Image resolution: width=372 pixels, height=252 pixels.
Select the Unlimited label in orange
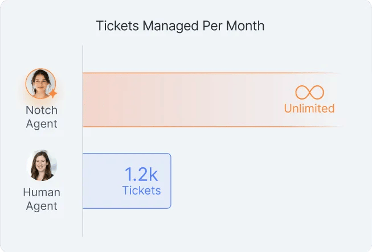[x=309, y=109]
